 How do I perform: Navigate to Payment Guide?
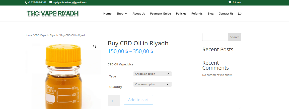coord(161,14)
